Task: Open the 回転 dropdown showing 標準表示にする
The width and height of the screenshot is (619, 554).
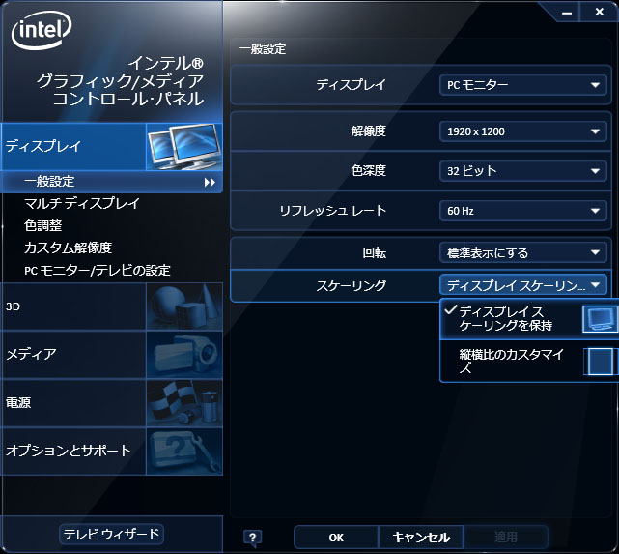Action: pos(523,252)
